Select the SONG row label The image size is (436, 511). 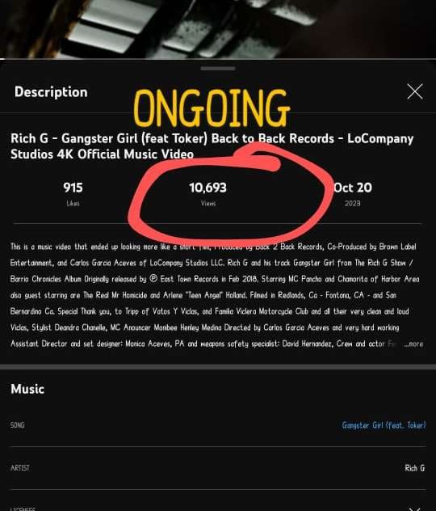[x=17, y=425]
